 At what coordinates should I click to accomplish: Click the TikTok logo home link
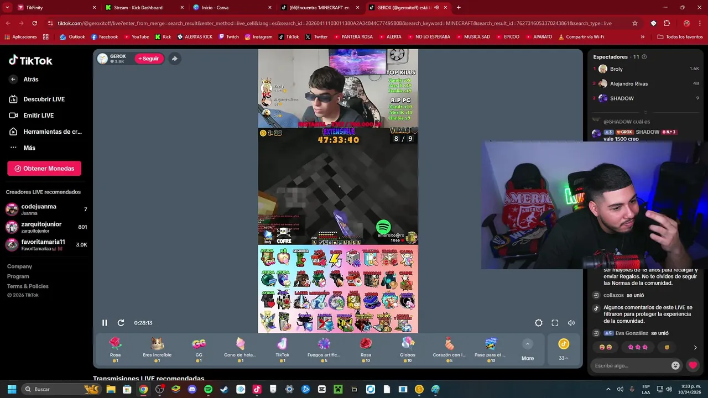tap(30, 61)
